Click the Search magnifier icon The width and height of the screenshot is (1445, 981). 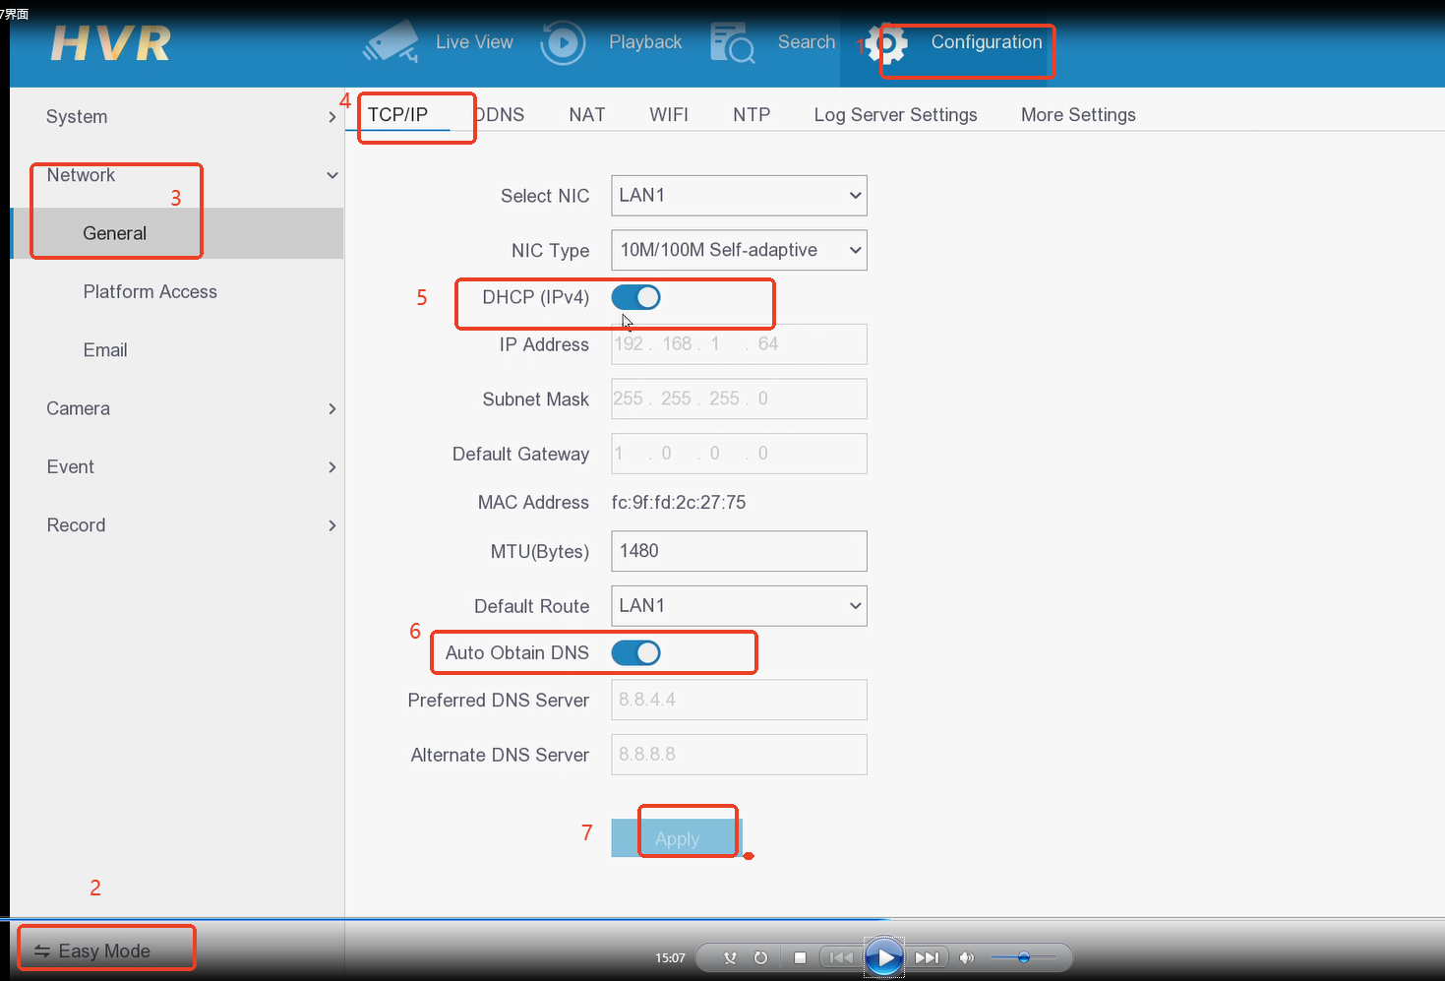(x=732, y=43)
